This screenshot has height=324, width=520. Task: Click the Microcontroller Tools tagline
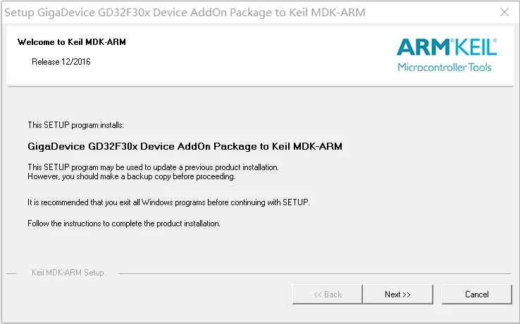[445, 67]
